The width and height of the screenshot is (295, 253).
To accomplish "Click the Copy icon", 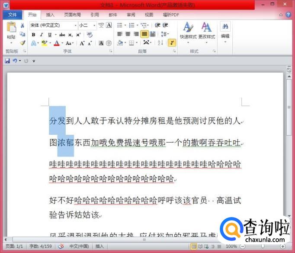I will coord(22,34).
